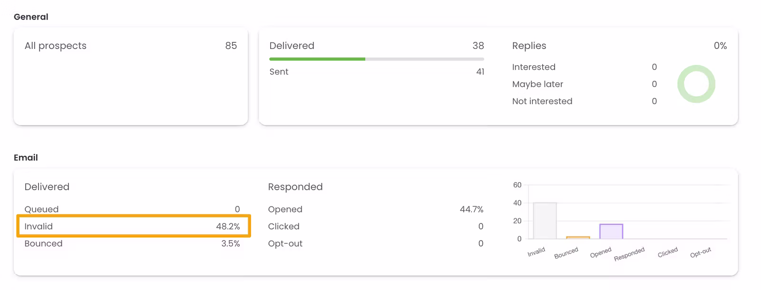Click the Replies 0% value

point(720,46)
